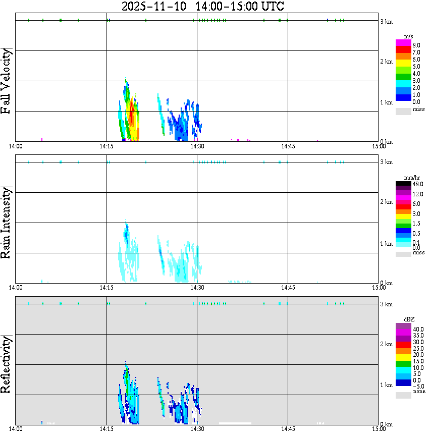Click the '8.0' value in the m/s legend
This screenshot has height=438, width=429.
tap(416, 45)
